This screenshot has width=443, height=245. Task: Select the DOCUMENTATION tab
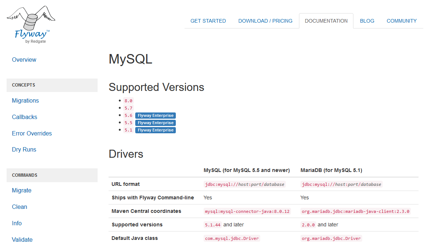[326, 21]
